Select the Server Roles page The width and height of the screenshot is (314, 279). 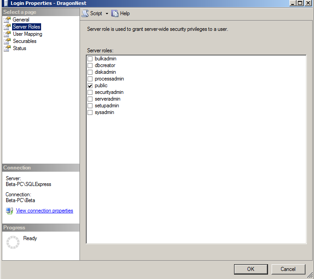tap(26, 27)
